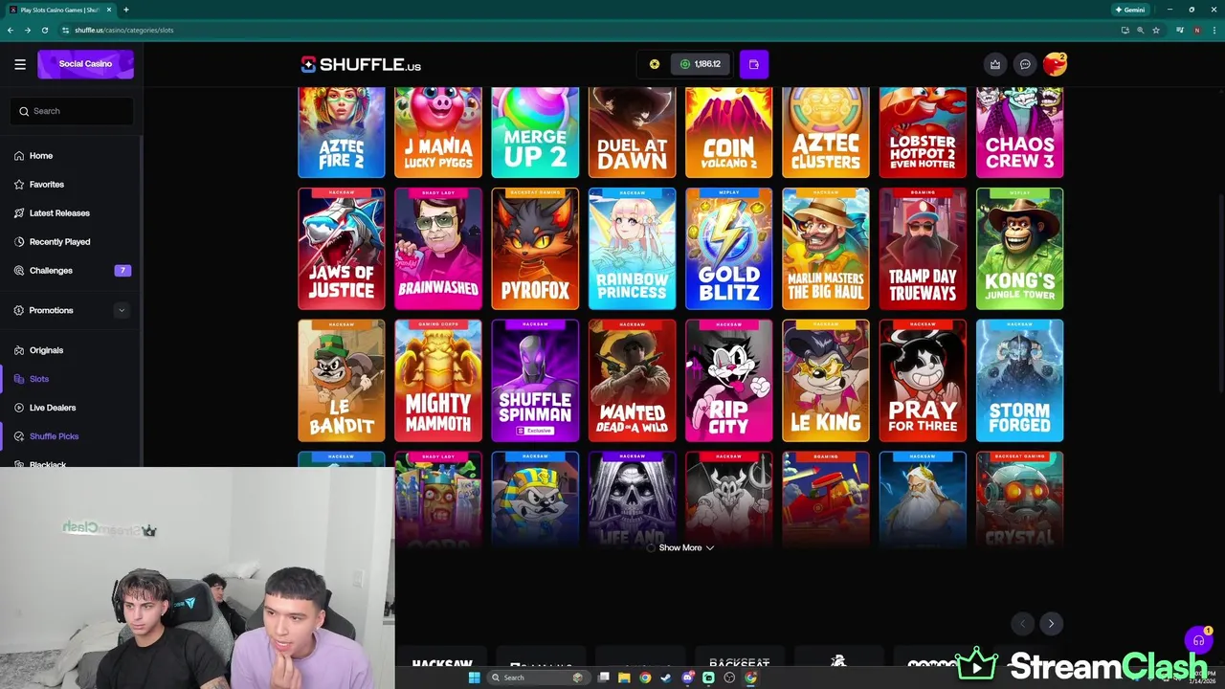Open the Gemini button in Chrome

point(1130,10)
